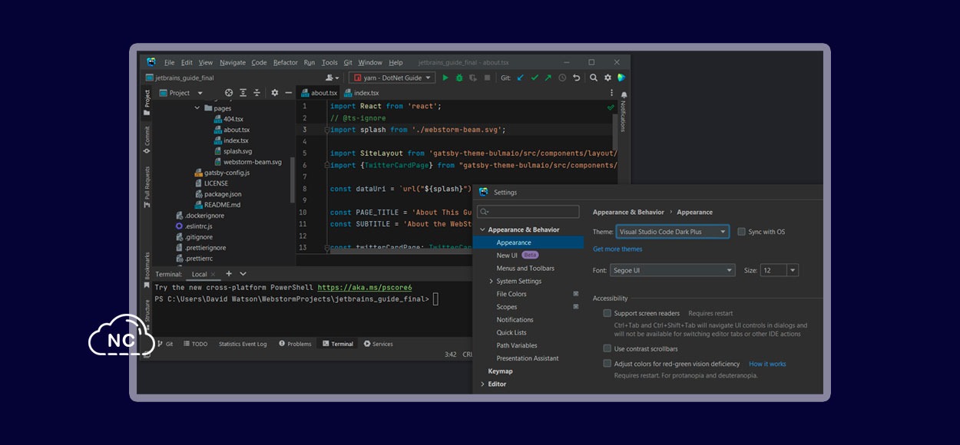Hide the Project tool window
Viewport: 960px width, 445px height.
coord(289,93)
